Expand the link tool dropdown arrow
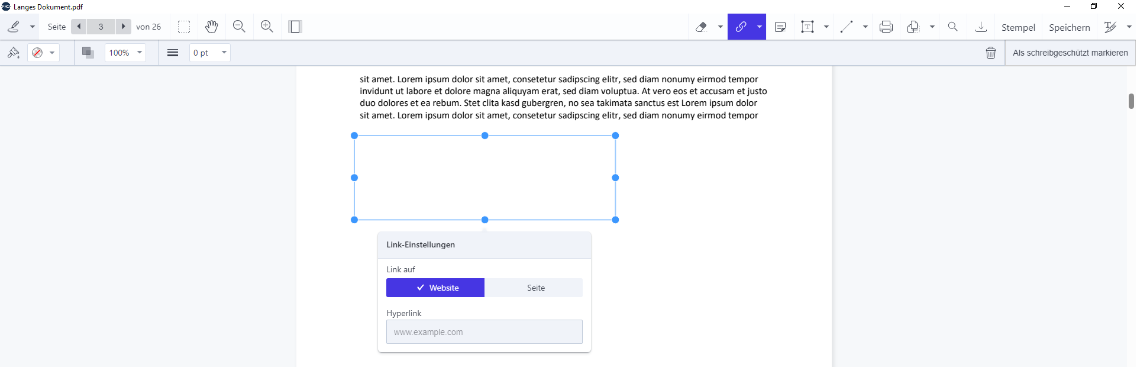 (x=760, y=27)
